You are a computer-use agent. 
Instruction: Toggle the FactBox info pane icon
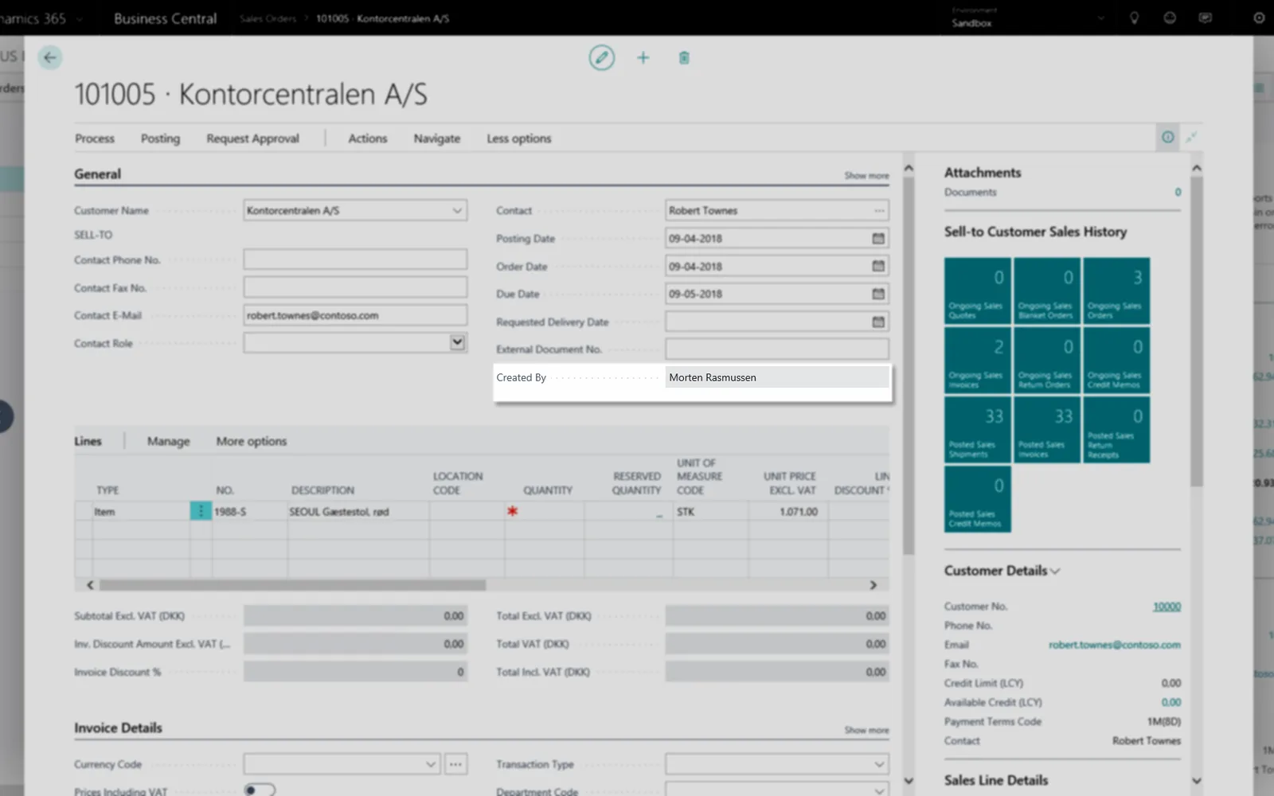pos(1167,138)
